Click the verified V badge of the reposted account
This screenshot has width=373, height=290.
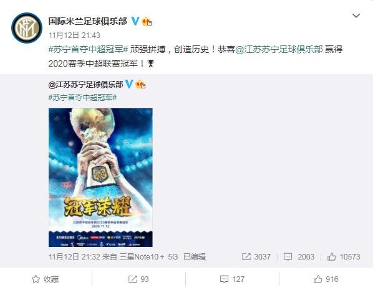click(129, 84)
